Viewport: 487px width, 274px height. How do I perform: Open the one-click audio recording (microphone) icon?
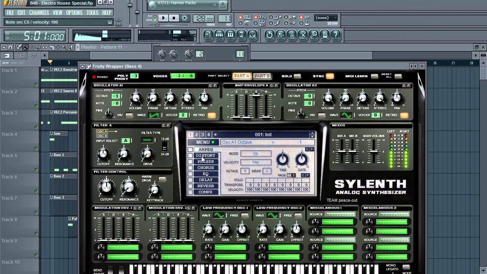[314, 35]
